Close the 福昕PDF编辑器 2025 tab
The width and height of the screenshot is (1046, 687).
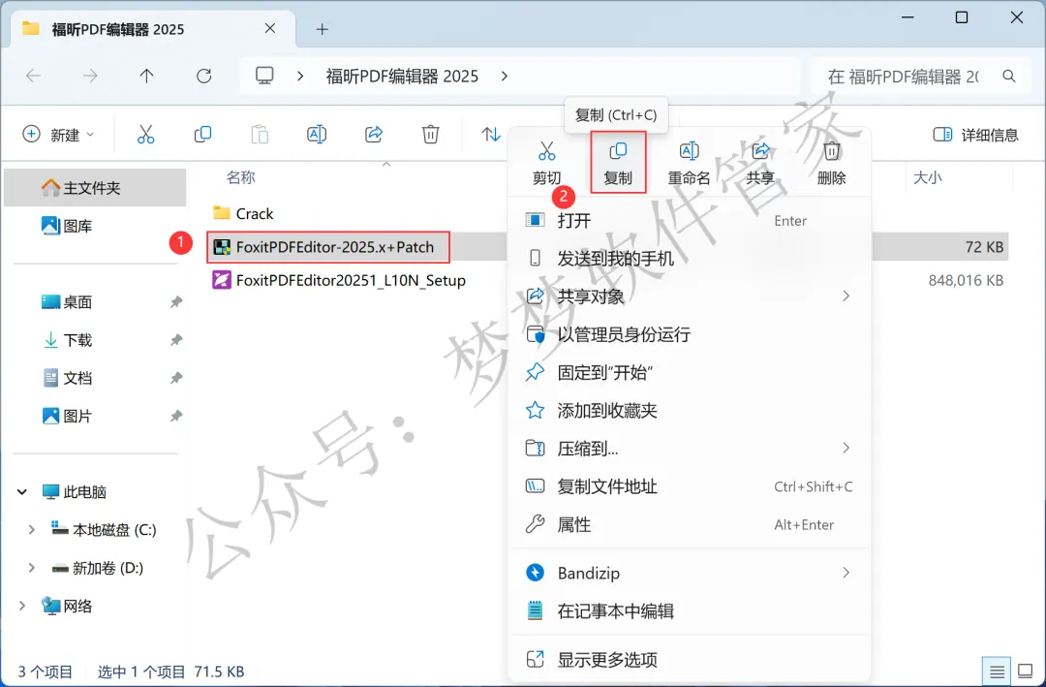pos(270,28)
